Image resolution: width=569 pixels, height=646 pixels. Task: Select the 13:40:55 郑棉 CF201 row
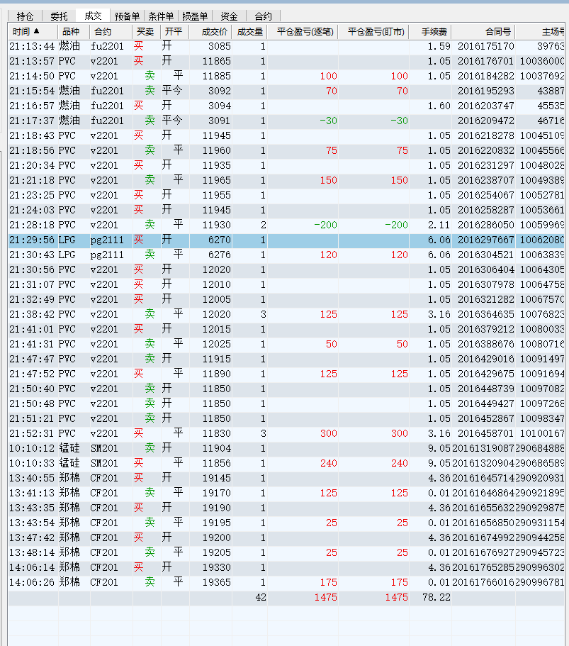pos(286,478)
